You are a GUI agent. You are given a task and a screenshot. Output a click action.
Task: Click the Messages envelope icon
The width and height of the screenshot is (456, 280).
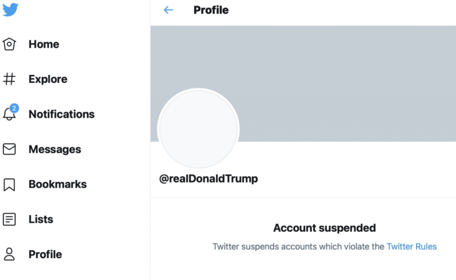pos(9,149)
